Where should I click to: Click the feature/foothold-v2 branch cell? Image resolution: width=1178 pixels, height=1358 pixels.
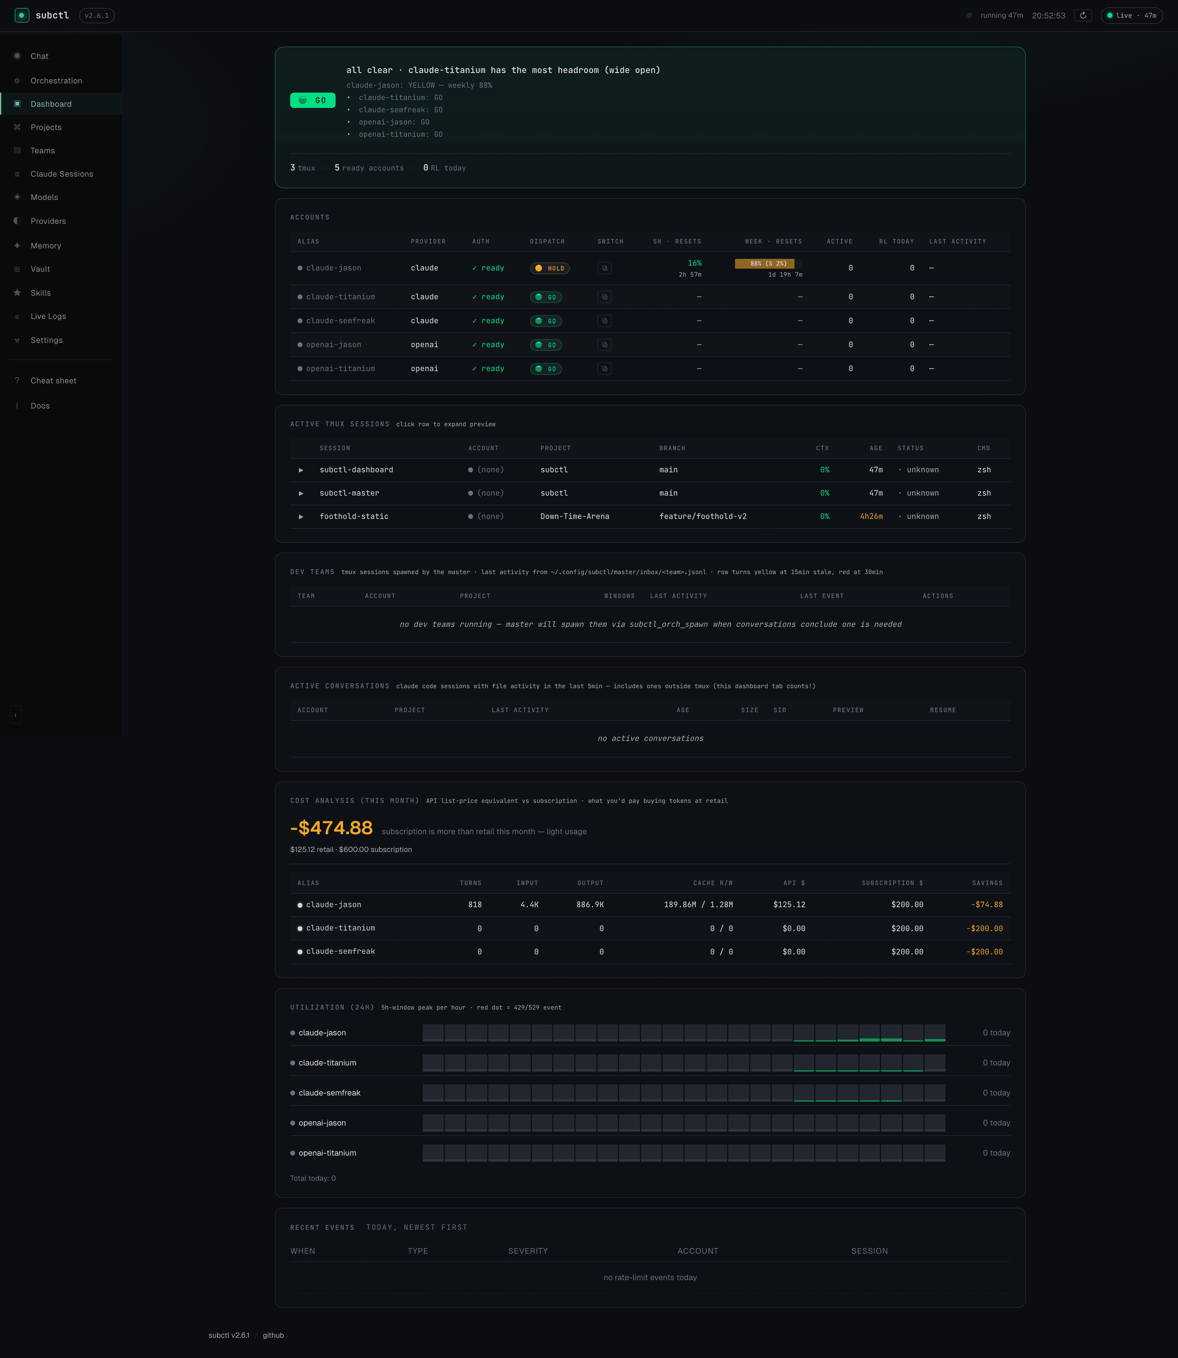click(x=703, y=517)
